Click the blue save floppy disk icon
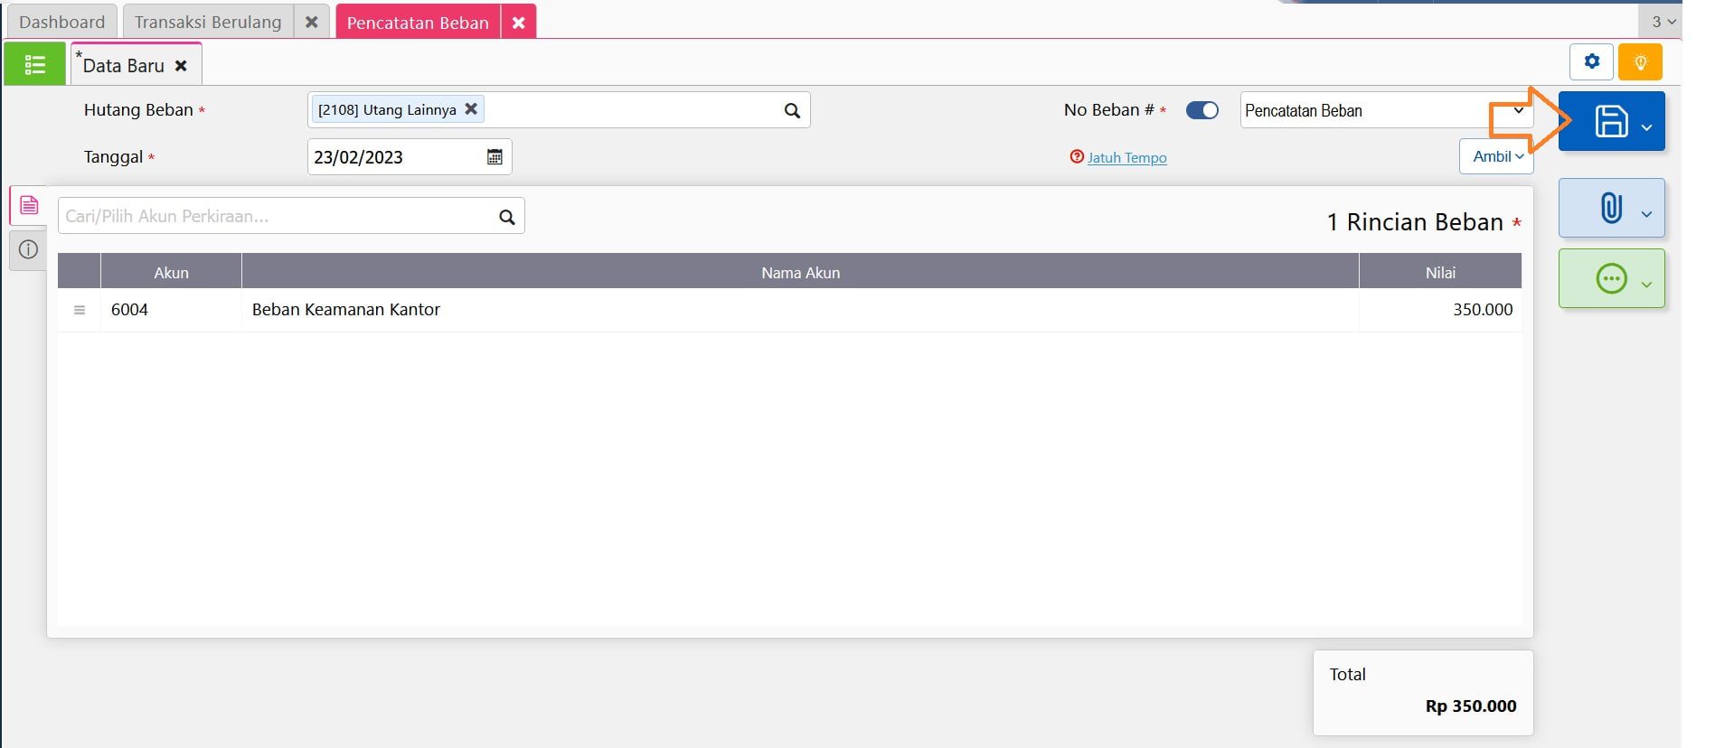Screen dimensions: 1734x748 point(1610,121)
